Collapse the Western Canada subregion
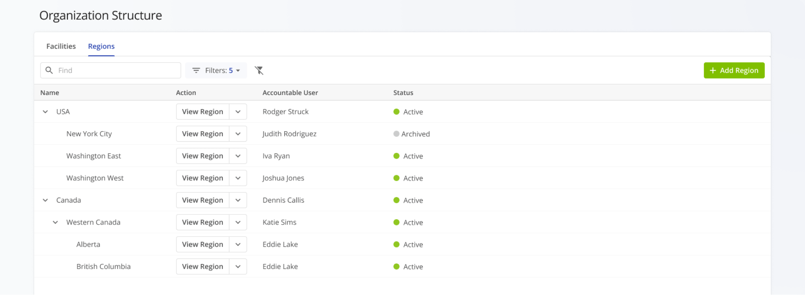The height and width of the screenshot is (295, 805). (x=55, y=222)
